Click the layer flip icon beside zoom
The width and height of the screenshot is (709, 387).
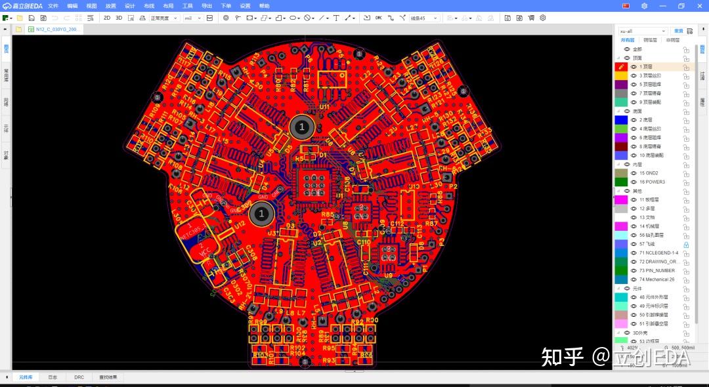(142, 18)
